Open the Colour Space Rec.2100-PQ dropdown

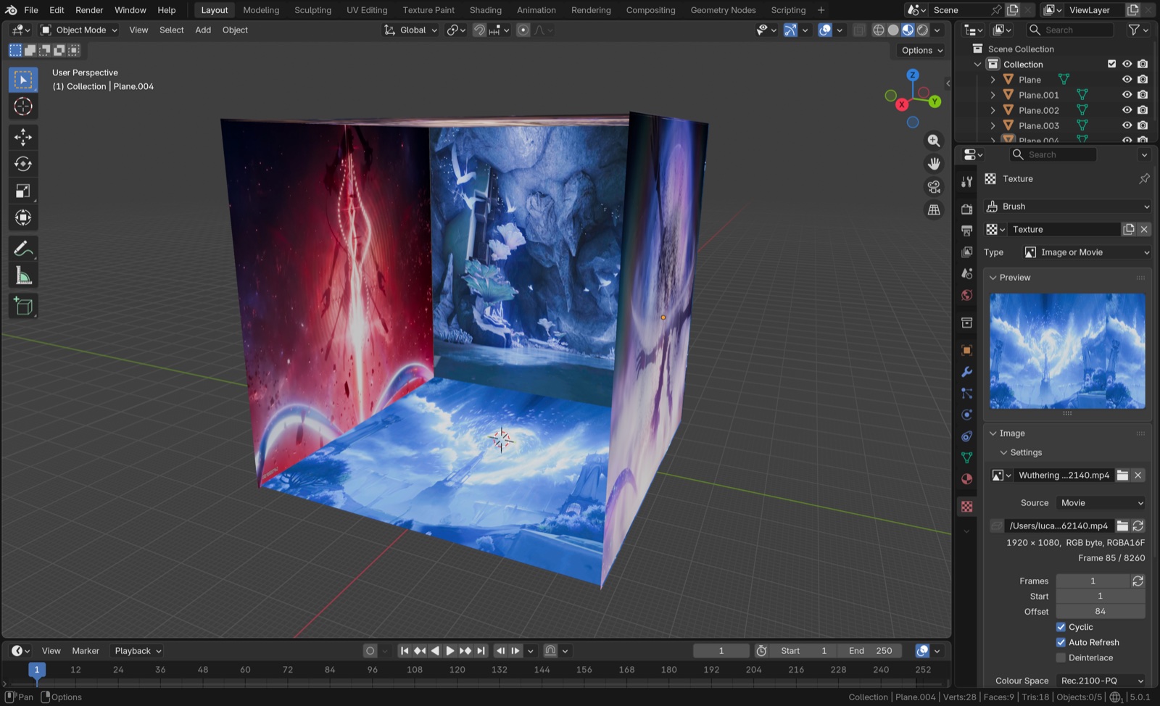pyautogui.click(x=1101, y=681)
